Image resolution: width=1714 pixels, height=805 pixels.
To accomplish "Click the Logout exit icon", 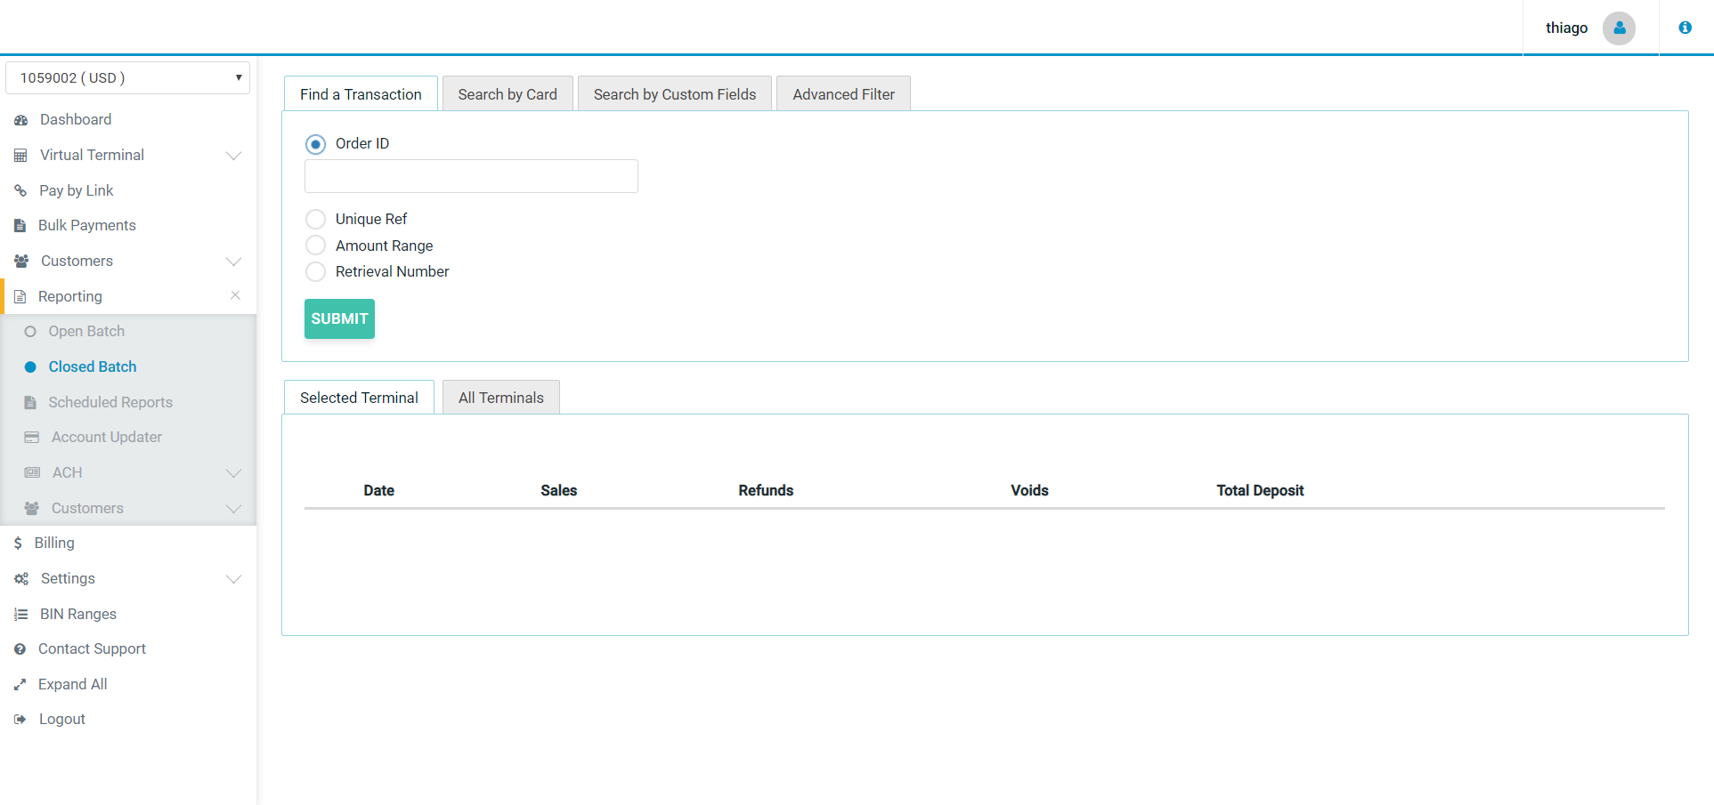I will [20, 720].
